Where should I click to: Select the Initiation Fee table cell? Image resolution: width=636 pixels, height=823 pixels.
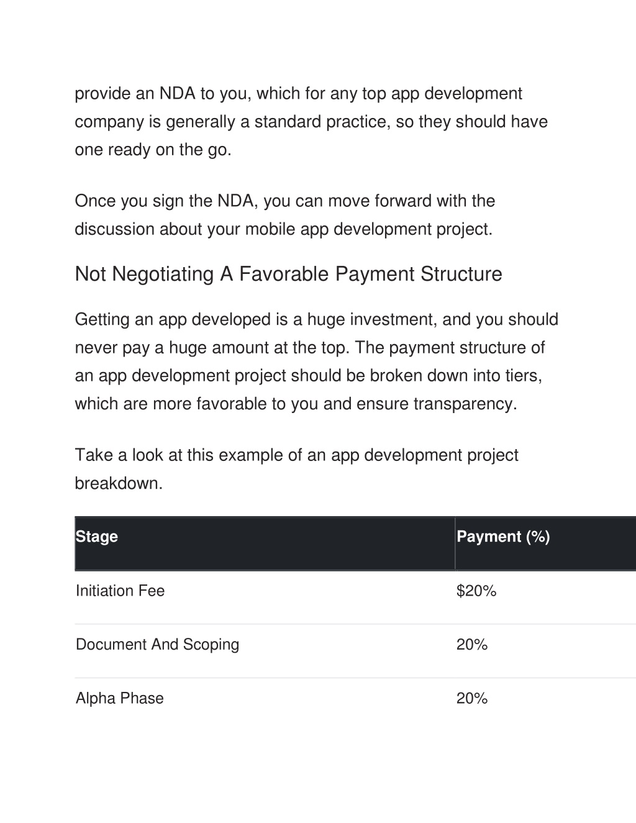[x=120, y=591]
